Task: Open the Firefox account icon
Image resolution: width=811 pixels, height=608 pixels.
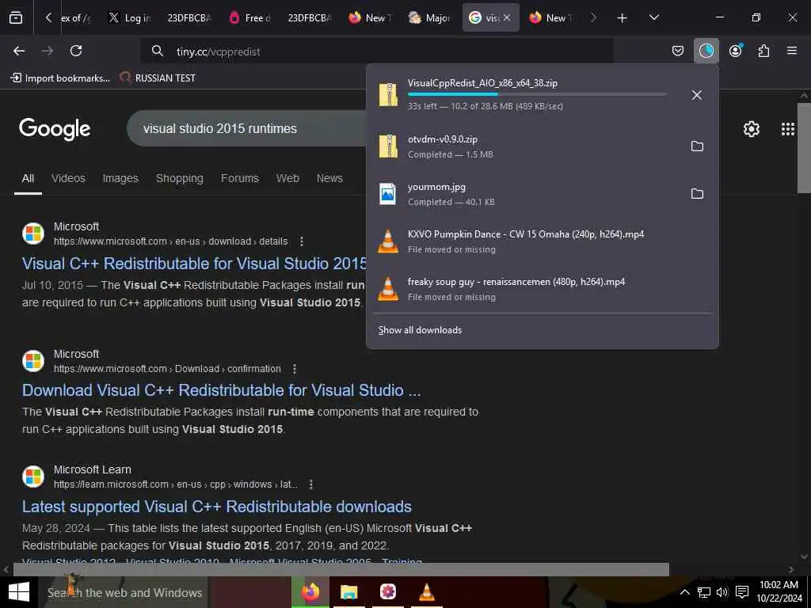Action: pos(735,51)
